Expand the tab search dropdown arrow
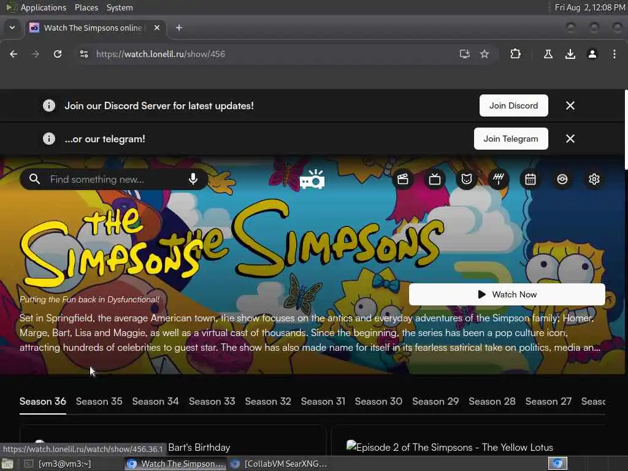This screenshot has height=471, width=628. point(12,28)
